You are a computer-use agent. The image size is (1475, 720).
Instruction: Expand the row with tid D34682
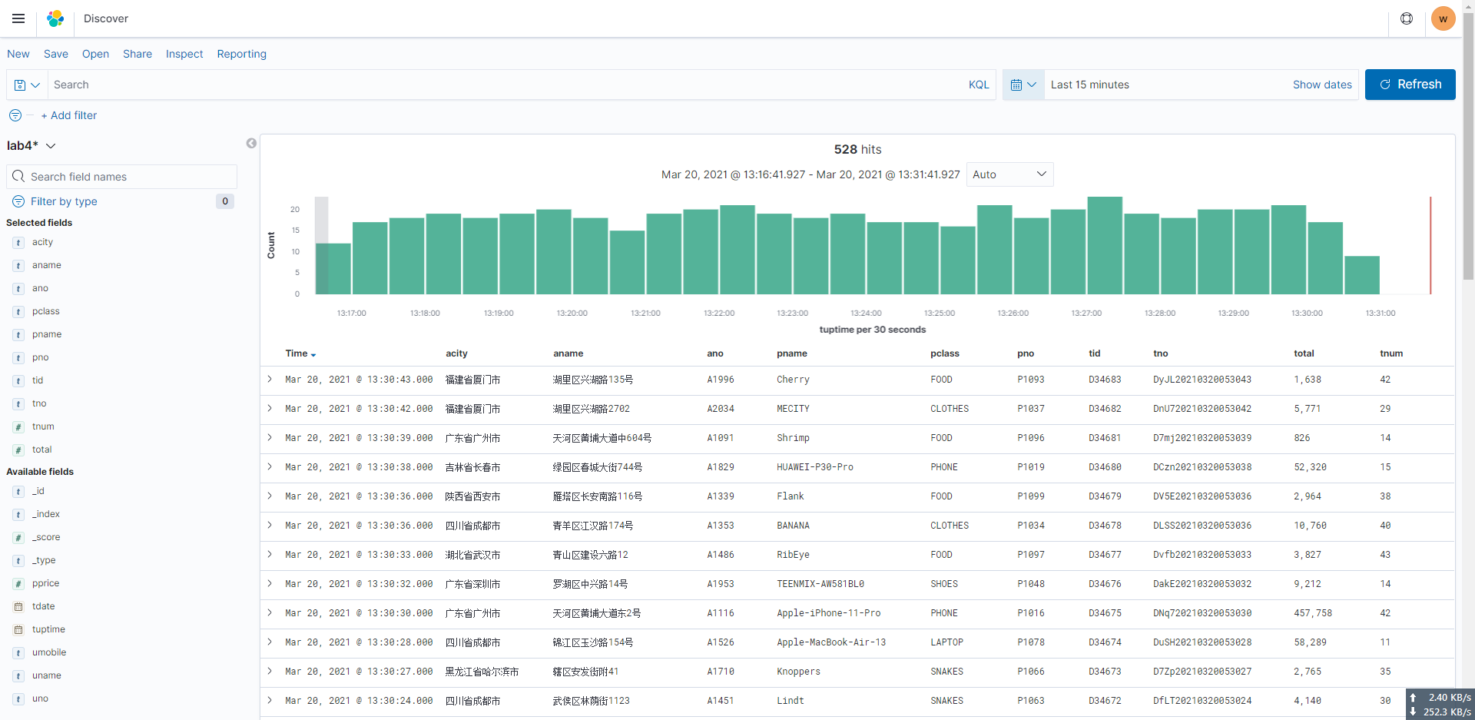(270, 408)
